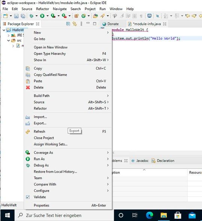Select Copy Qualified Name
This screenshot has width=202, height=221.
tap(68, 75)
